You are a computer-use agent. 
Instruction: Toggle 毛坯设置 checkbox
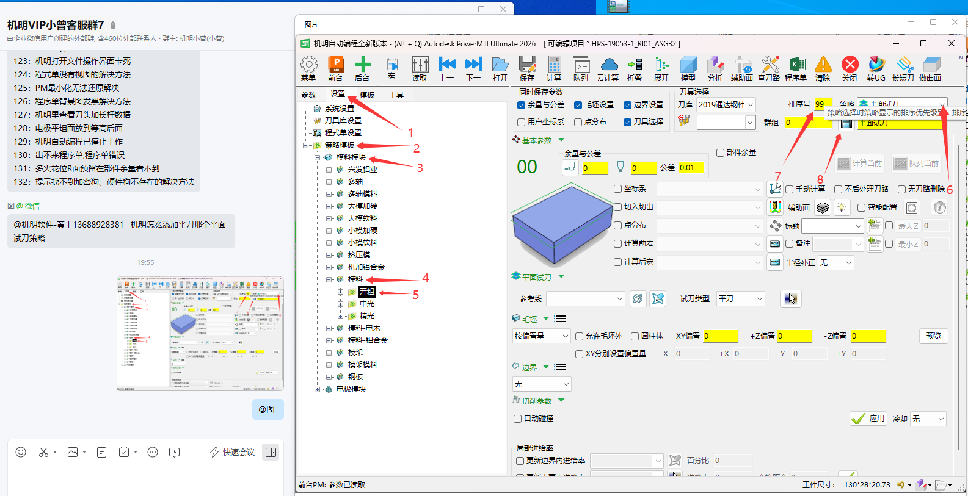(x=578, y=106)
